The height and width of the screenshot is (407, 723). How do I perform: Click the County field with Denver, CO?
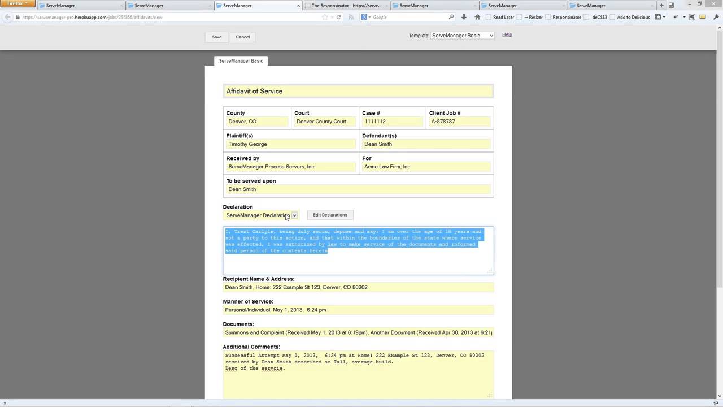click(x=257, y=122)
